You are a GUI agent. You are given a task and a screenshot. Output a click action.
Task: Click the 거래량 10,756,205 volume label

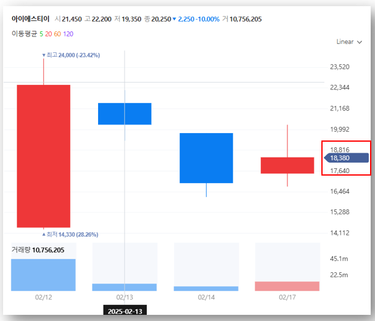point(38,250)
